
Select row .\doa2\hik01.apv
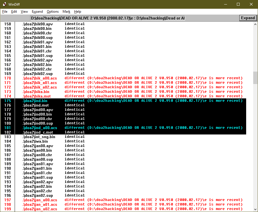[123, 42]
